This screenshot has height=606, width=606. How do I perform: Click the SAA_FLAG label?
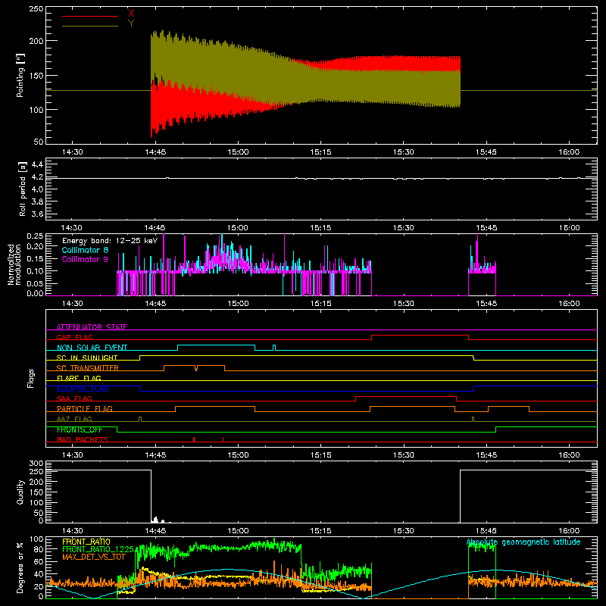pos(74,398)
